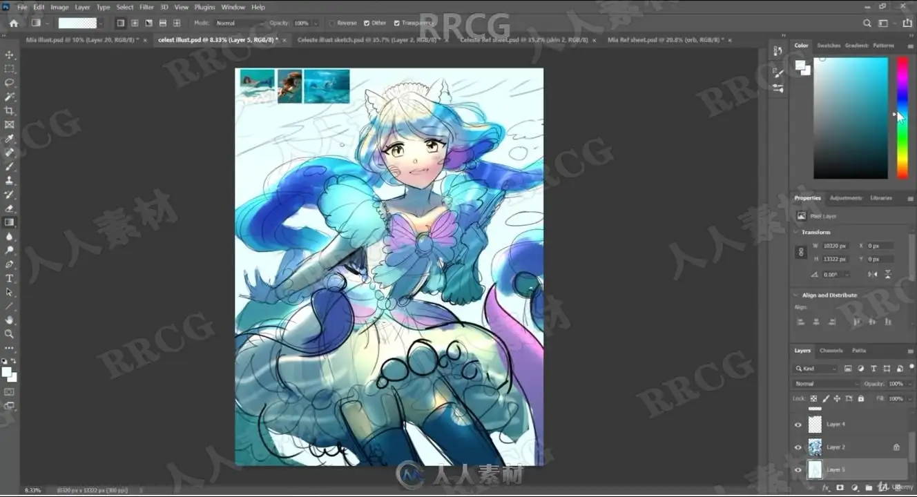Screen dimensions: 917x497
Task: Lock transparent pixels in Layers panel
Action: pyautogui.click(x=813, y=399)
